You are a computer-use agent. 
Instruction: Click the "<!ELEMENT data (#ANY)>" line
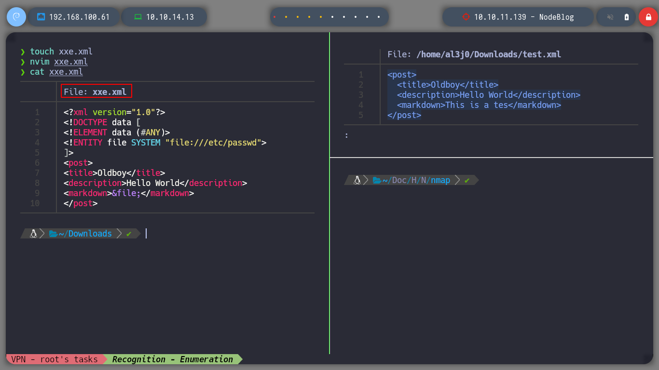[x=117, y=132]
